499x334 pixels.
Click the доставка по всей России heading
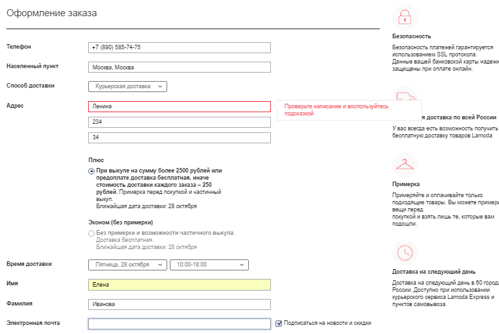[459, 117]
